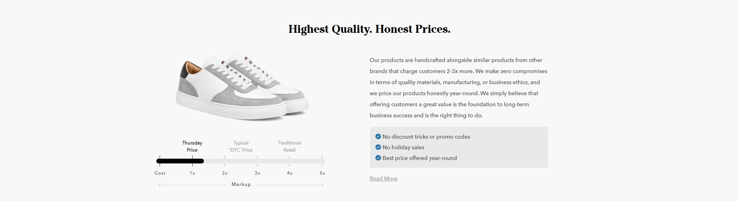Click the 4x tick on markup scale
Viewport: 739px width, 201px height.
pos(290,173)
